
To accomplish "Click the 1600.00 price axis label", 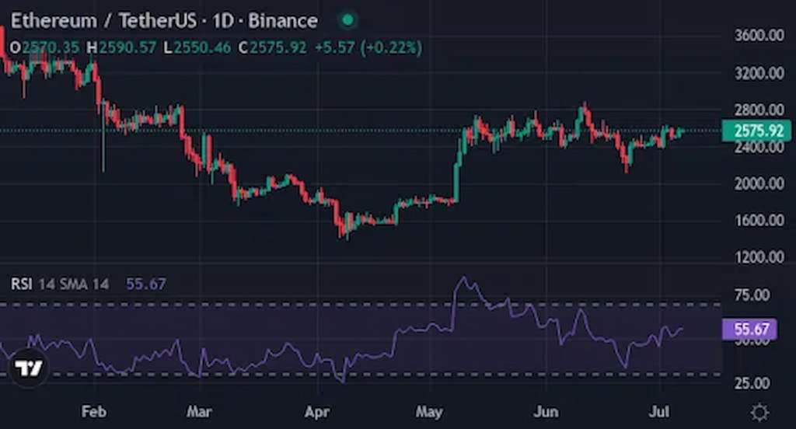I will click(x=759, y=221).
